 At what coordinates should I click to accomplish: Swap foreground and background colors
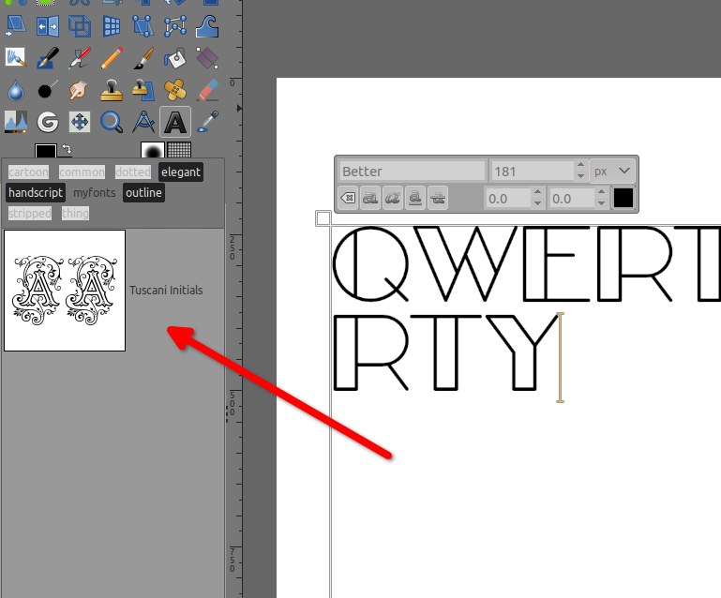point(68,149)
